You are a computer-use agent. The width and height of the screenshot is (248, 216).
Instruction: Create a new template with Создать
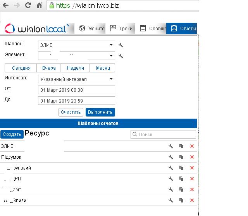[12, 134]
